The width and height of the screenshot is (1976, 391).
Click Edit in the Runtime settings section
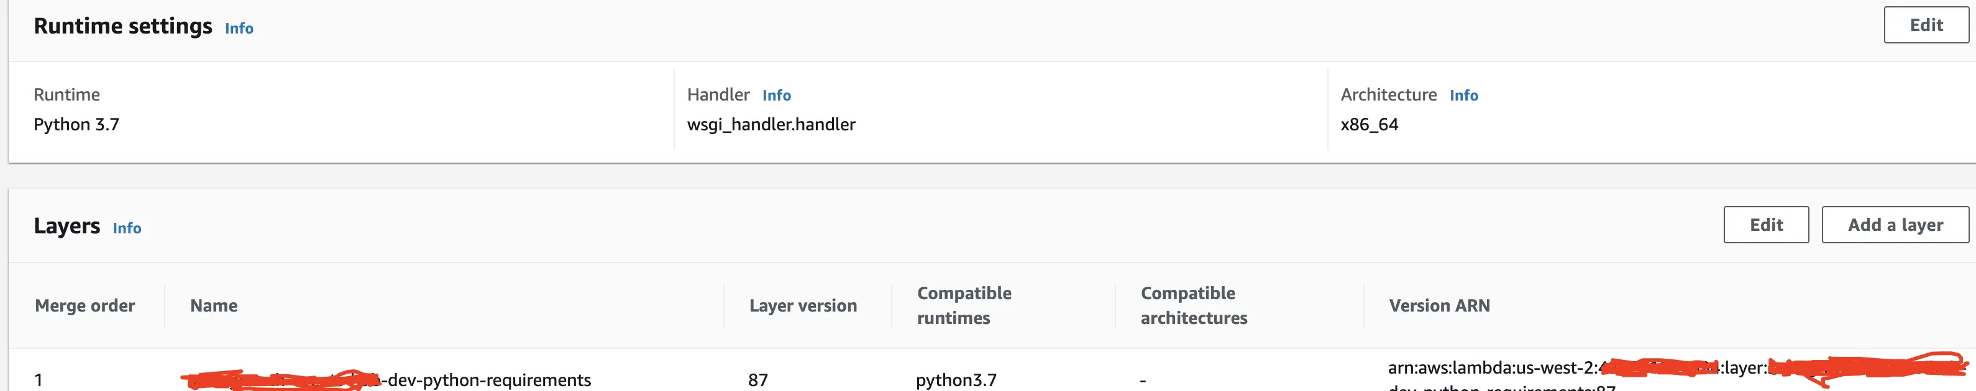(1926, 25)
